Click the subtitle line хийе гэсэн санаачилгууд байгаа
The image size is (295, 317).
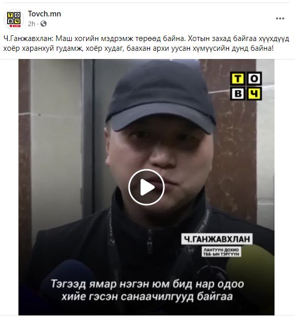[x=147, y=296]
